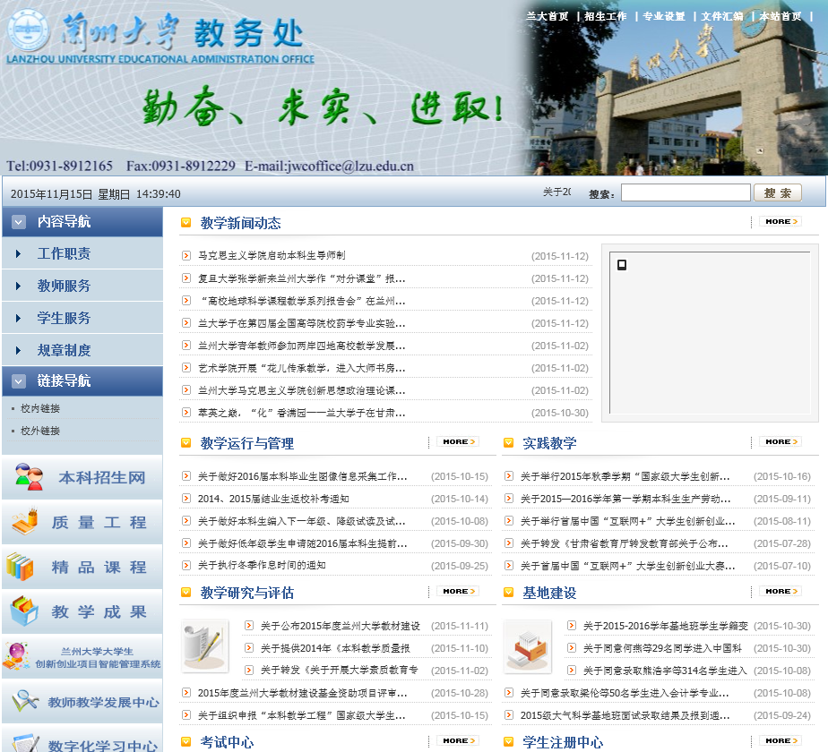Focus the search text input field
This screenshot has width=828, height=752.
coord(686,192)
